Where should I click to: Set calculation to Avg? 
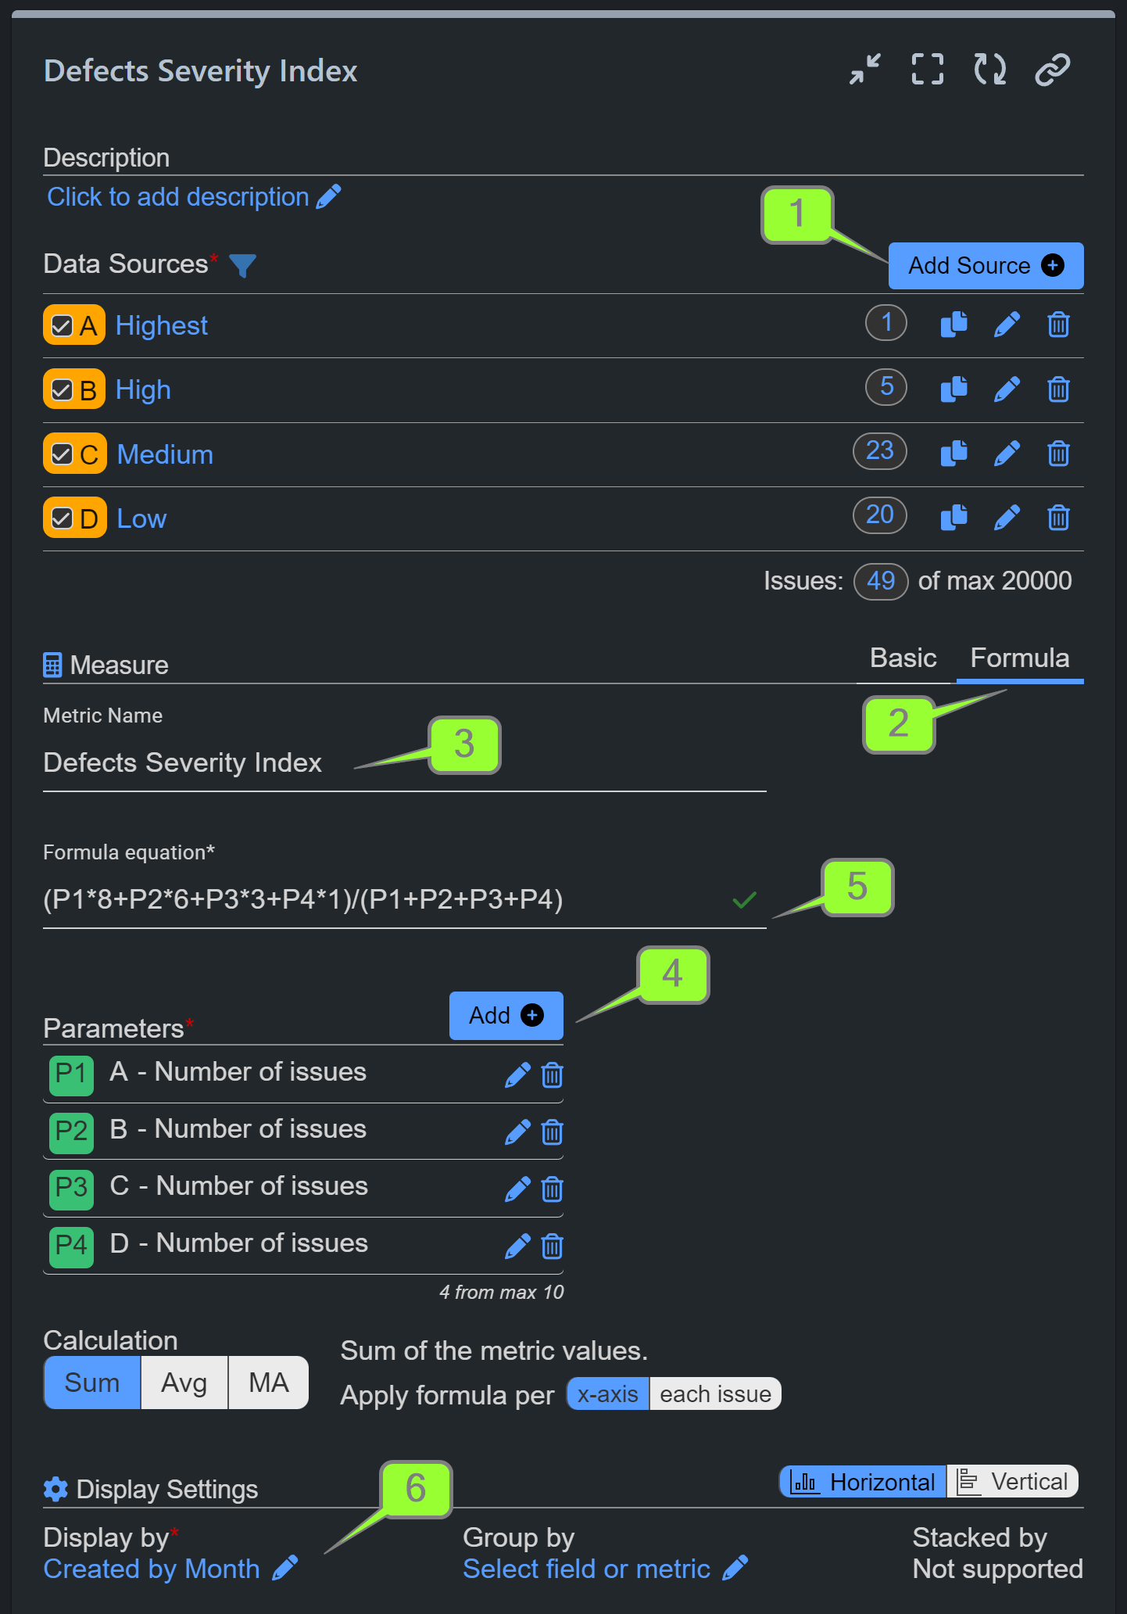coord(183,1382)
